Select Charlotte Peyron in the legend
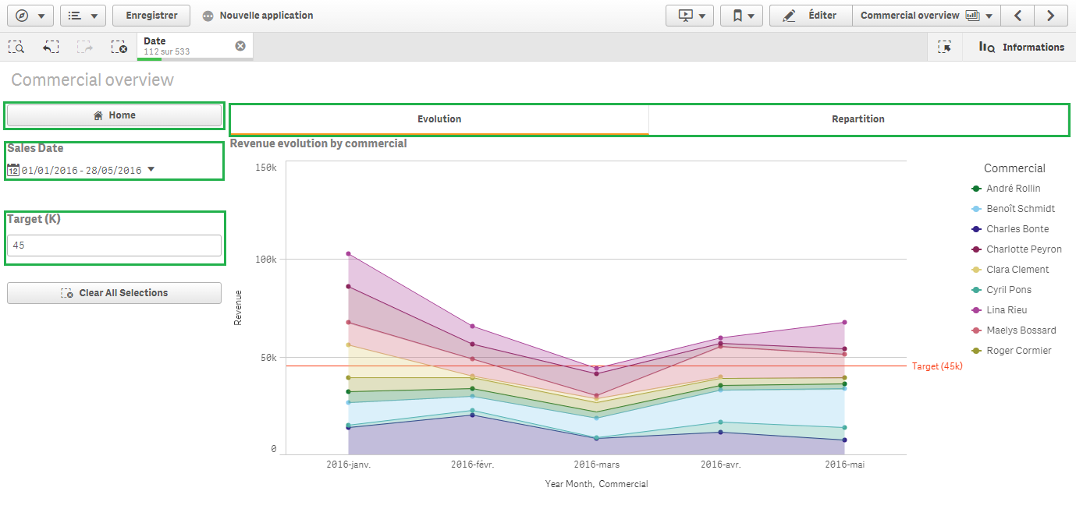This screenshot has width=1076, height=530. tap(1016, 249)
